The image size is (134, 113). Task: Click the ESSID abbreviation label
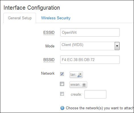(x=49, y=33)
